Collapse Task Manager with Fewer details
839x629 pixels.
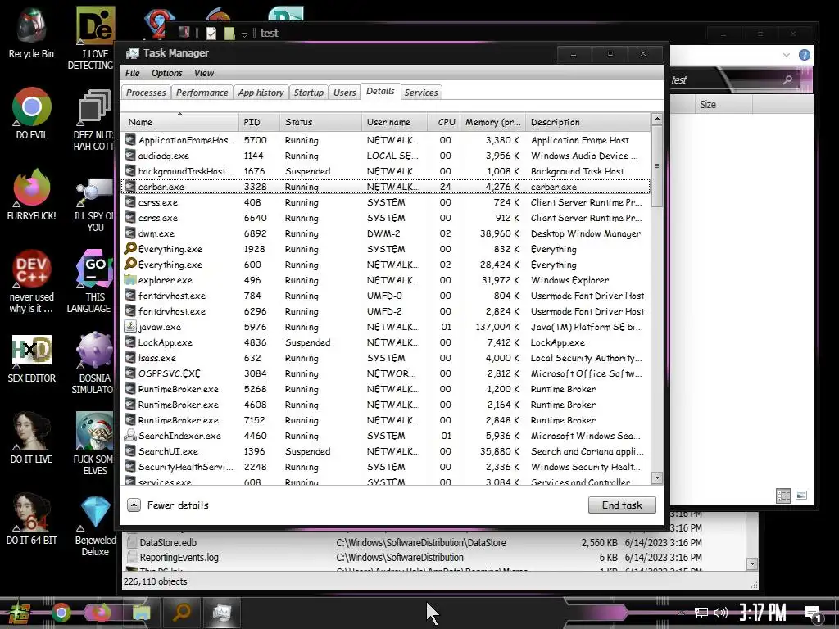coord(169,505)
